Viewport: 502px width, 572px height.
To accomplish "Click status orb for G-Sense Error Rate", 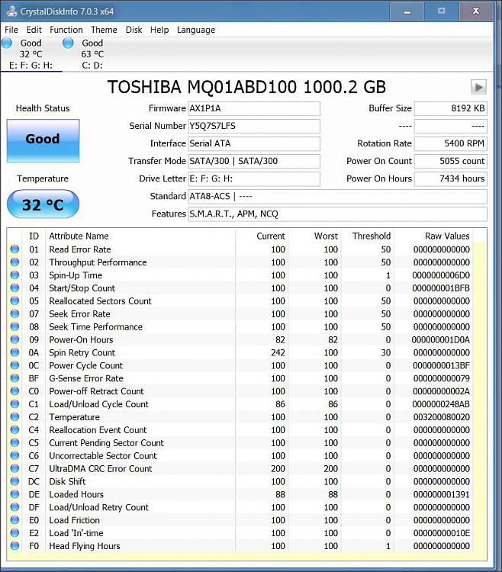I will pyautogui.click(x=14, y=378).
